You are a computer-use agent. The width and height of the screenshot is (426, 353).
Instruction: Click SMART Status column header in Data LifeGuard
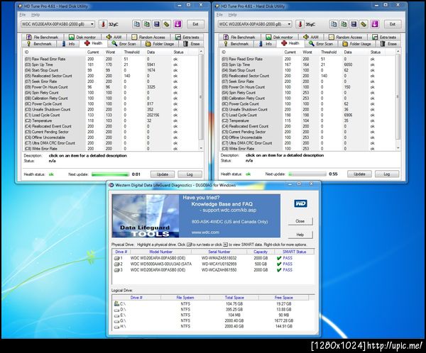click(294, 252)
